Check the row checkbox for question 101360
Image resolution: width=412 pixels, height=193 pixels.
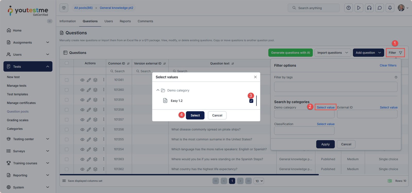pyautogui.click(x=67, y=90)
